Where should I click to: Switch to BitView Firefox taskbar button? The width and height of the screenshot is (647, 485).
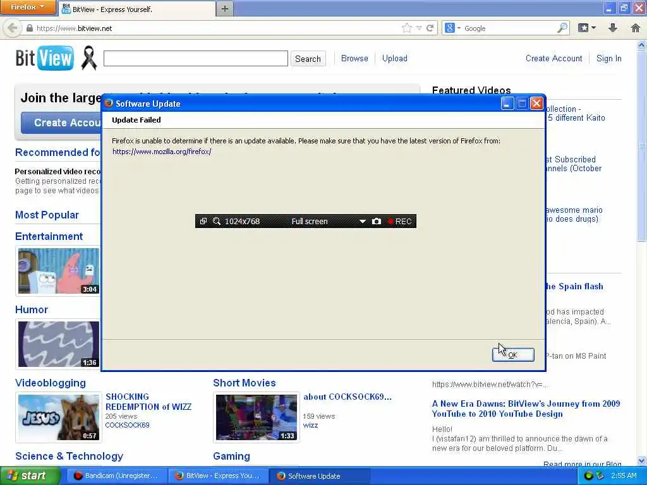point(218,476)
